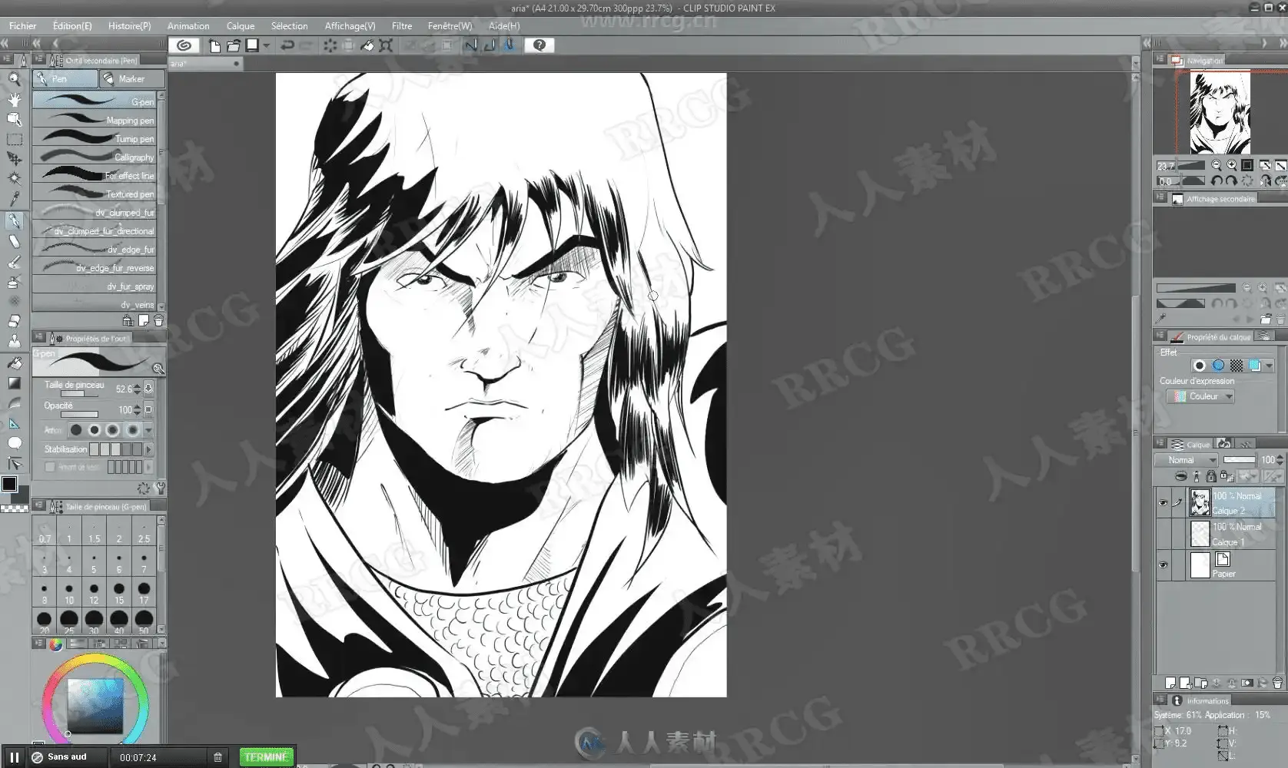Screen dimensions: 1288x768
Task: Open sub tool detail wrench icon
Action: tap(161, 488)
